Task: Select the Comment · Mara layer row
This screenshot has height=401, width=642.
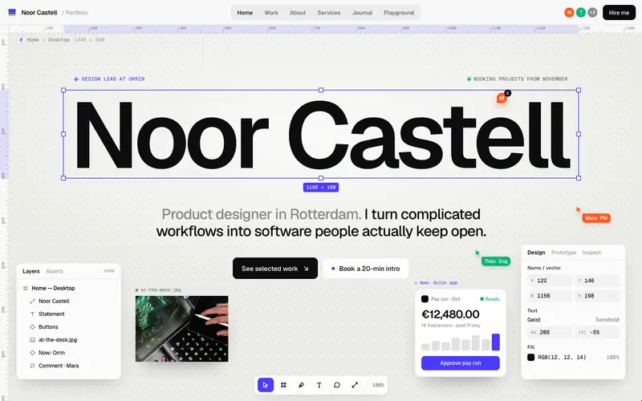Action: (x=69, y=366)
